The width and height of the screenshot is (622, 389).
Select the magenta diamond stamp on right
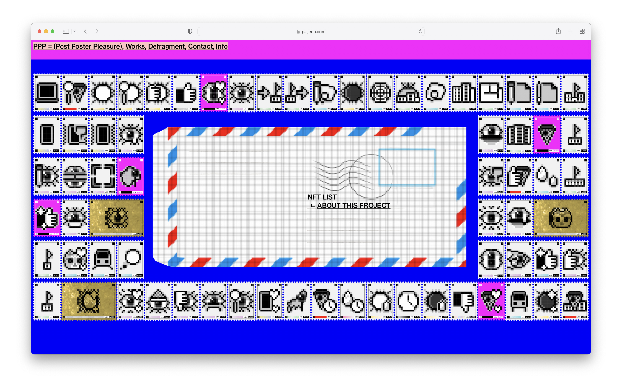[x=547, y=134]
